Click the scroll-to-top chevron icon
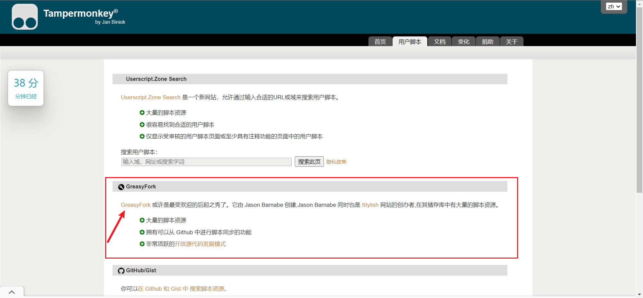This screenshot has height=298, width=643. (x=12, y=292)
